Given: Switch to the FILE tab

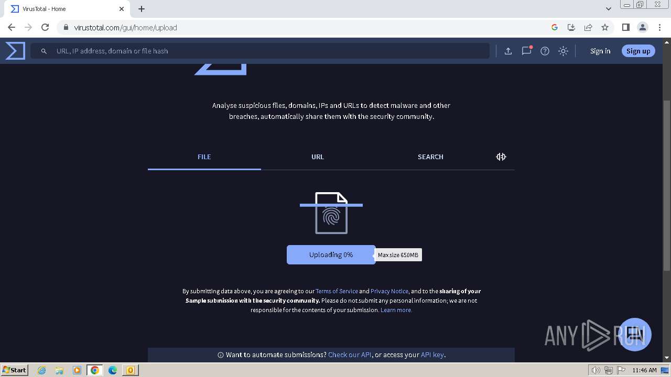Looking at the screenshot, I should pos(204,157).
